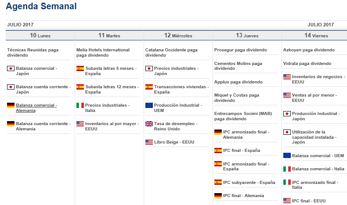Open Balanza comercial - Japón event text
This screenshot has width=347, height=205.
[36, 71]
